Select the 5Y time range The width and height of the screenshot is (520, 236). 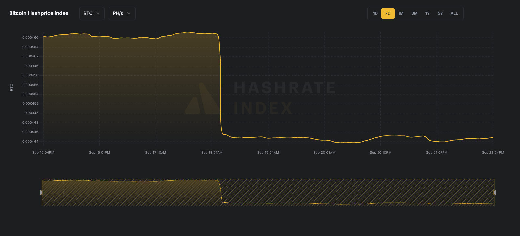[x=440, y=13]
